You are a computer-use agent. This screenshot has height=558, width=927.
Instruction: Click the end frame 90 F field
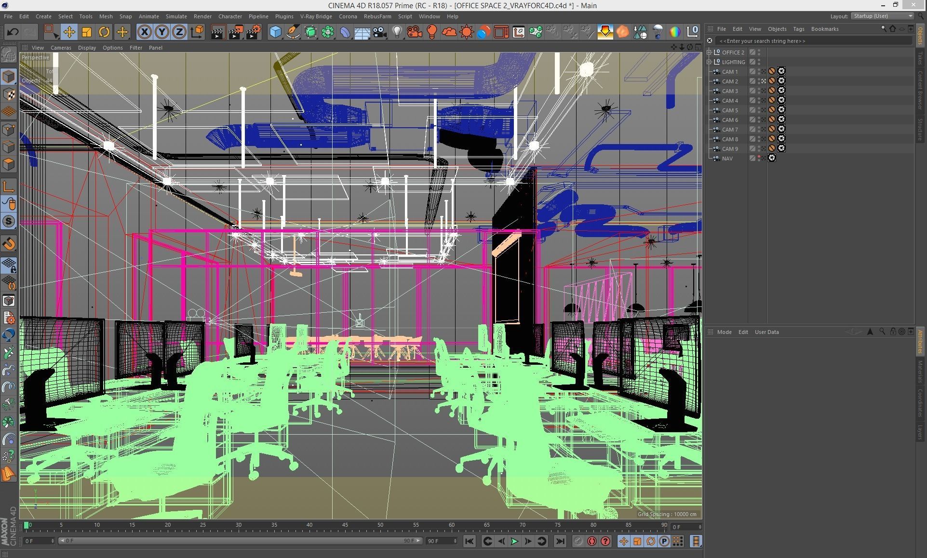click(x=441, y=541)
